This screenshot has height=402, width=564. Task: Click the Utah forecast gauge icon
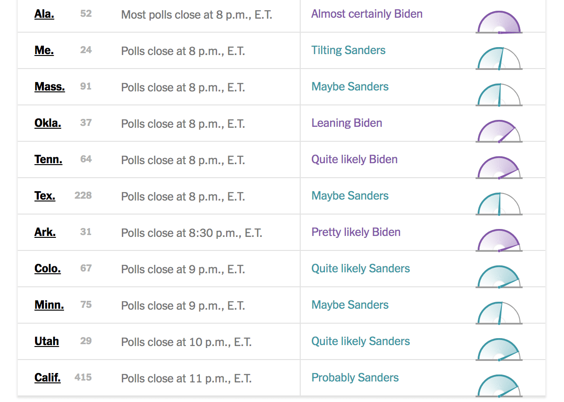click(499, 350)
